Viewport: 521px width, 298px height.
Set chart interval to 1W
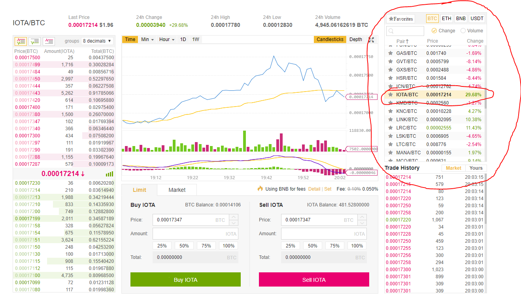[196, 39]
